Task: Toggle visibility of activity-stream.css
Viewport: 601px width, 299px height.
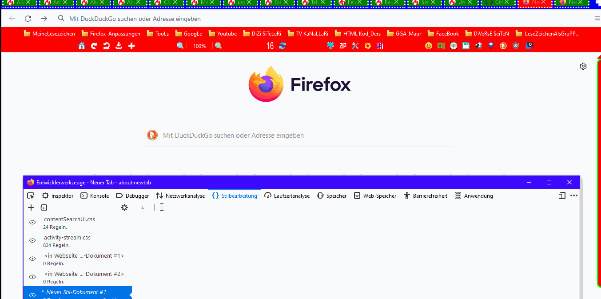Action: point(32,240)
